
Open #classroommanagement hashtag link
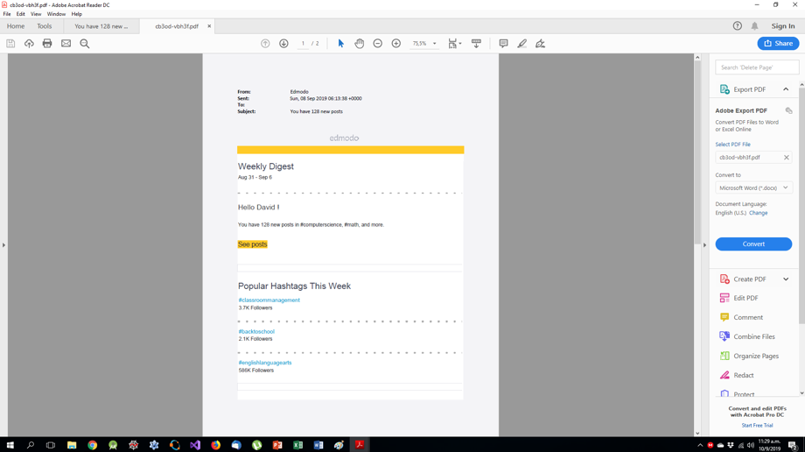tap(269, 300)
